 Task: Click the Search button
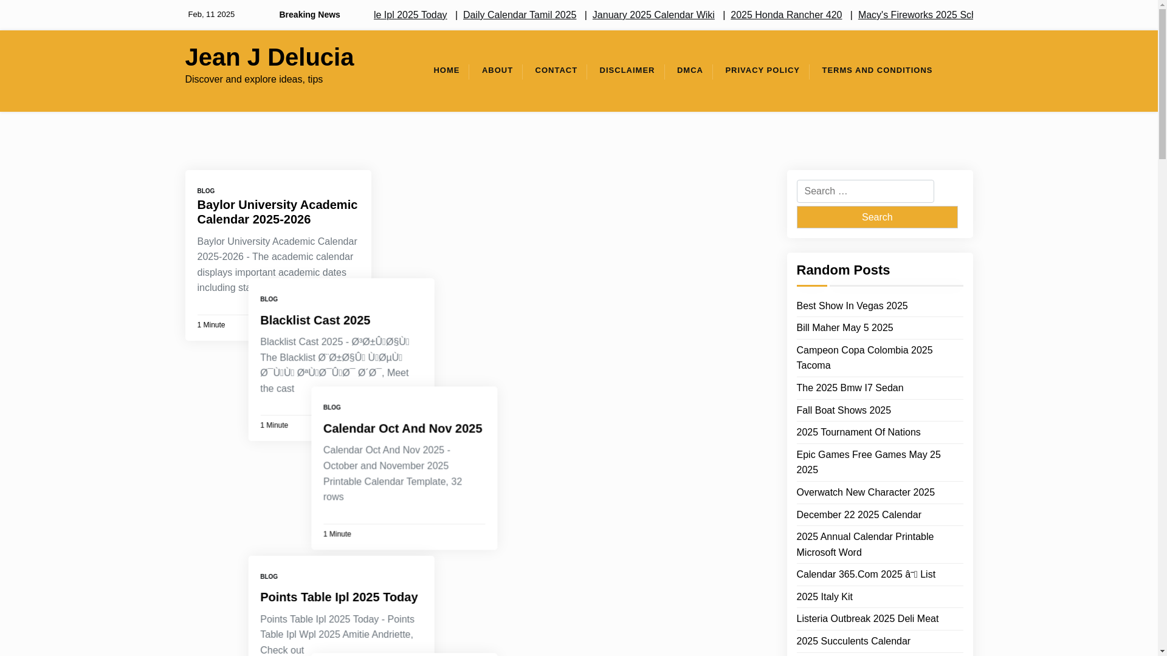[876, 217]
